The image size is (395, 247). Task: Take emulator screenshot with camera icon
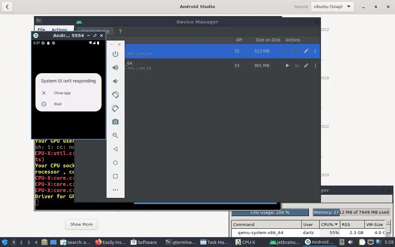coord(115,122)
